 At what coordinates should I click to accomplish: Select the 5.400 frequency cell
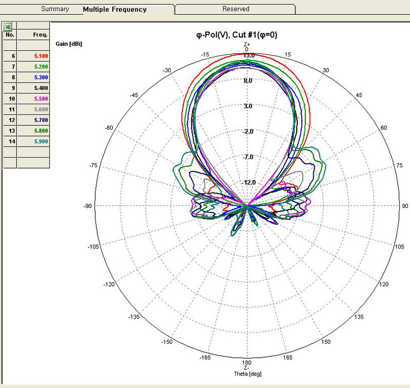click(33, 88)
